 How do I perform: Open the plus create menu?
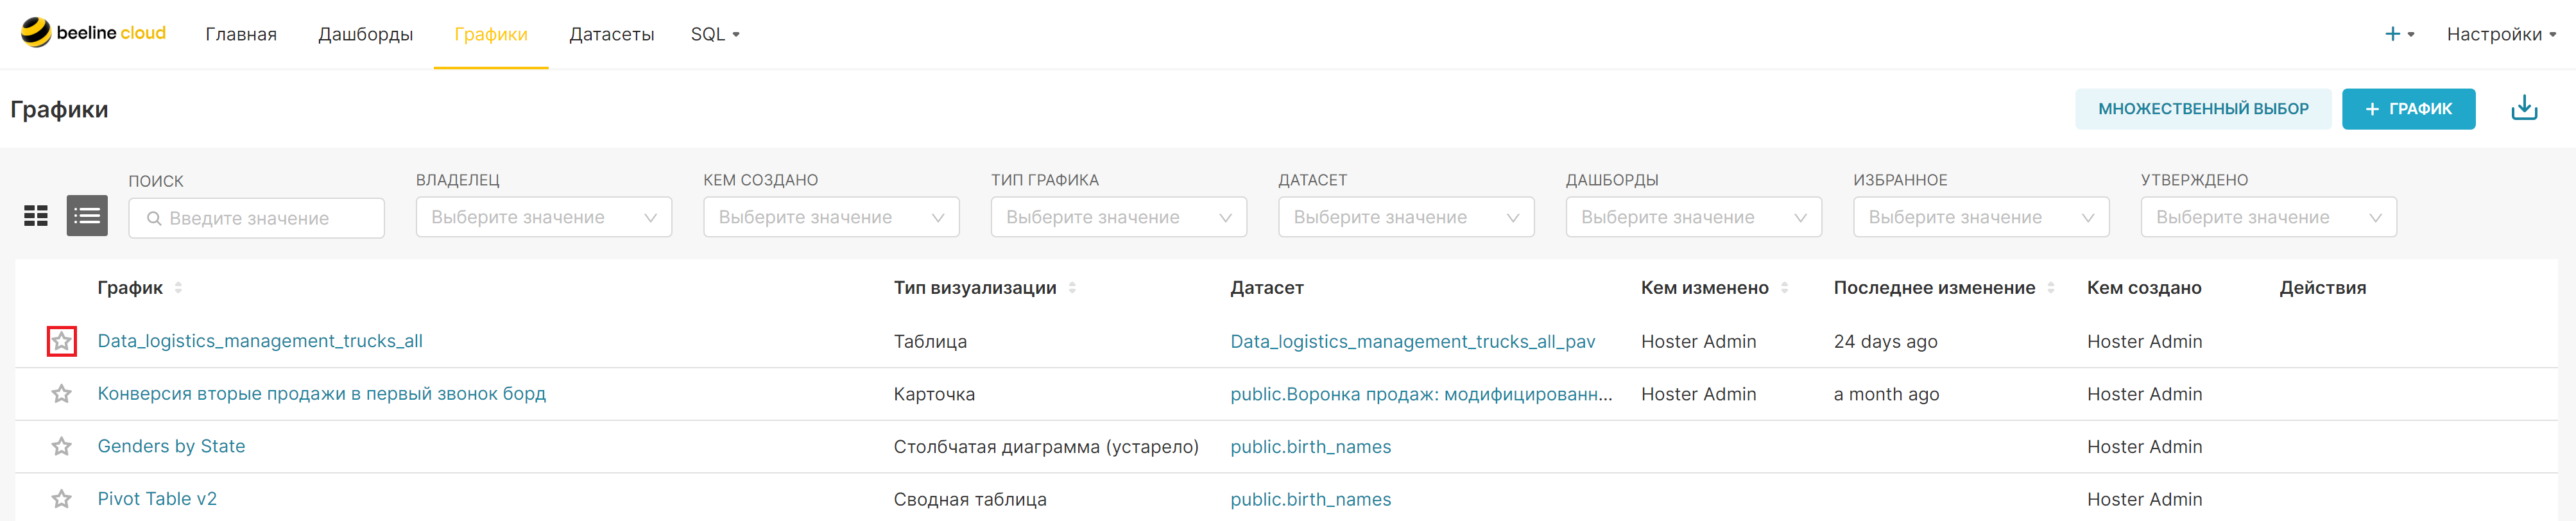click(x=2400, y=34)
